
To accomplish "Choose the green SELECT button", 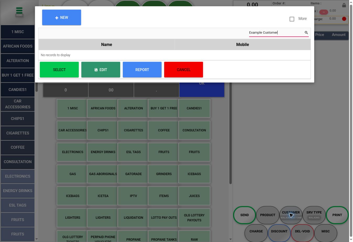I will pos(59,70).
